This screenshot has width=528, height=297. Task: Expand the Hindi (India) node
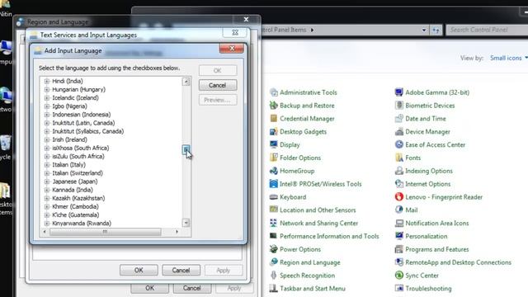coord(47,81)
